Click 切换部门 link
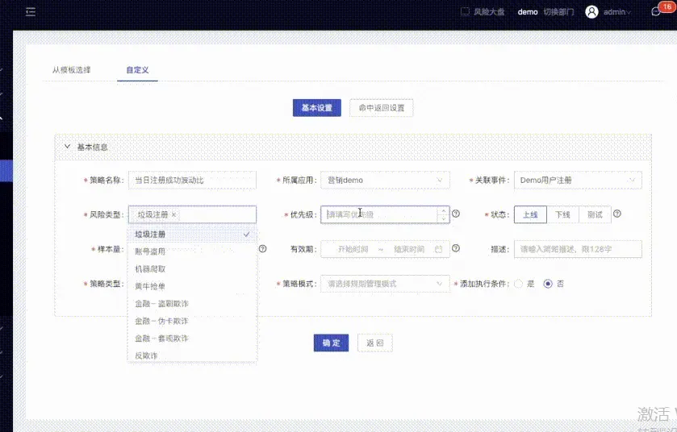This screenshot has width=677, height=432. [x=558, y=12]
